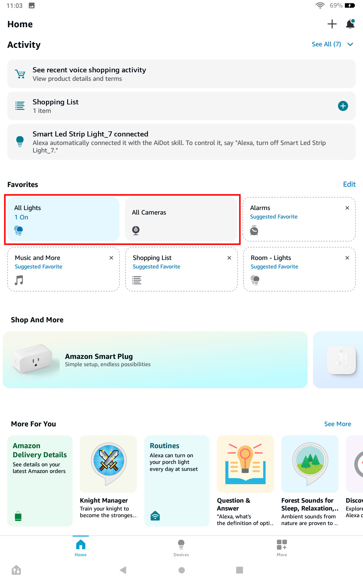
Task: Remove Room - Lights suggested favorite
Action: coord(347,258)
